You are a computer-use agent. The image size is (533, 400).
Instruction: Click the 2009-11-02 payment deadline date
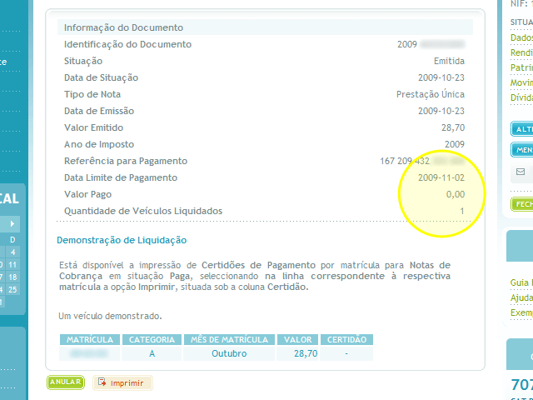click(441, 177)
